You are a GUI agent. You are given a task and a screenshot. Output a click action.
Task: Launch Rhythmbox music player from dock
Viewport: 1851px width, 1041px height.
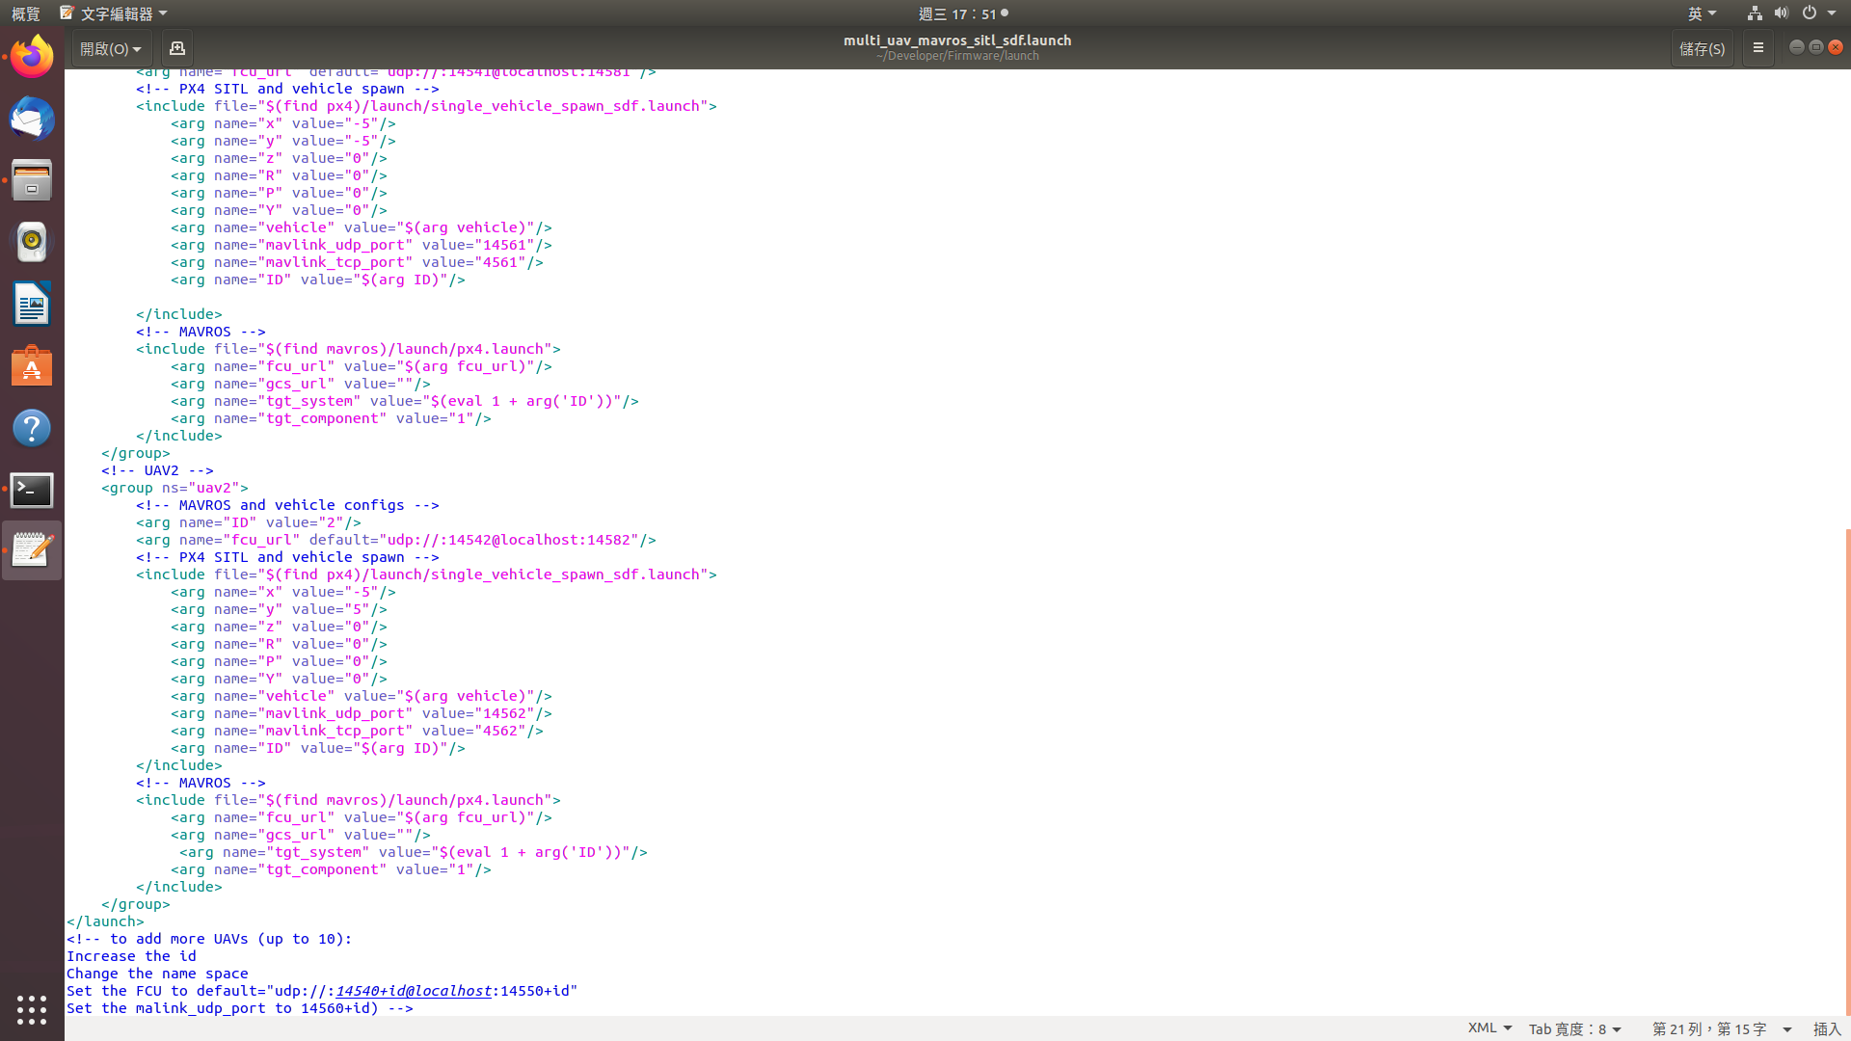coord(32,242)
